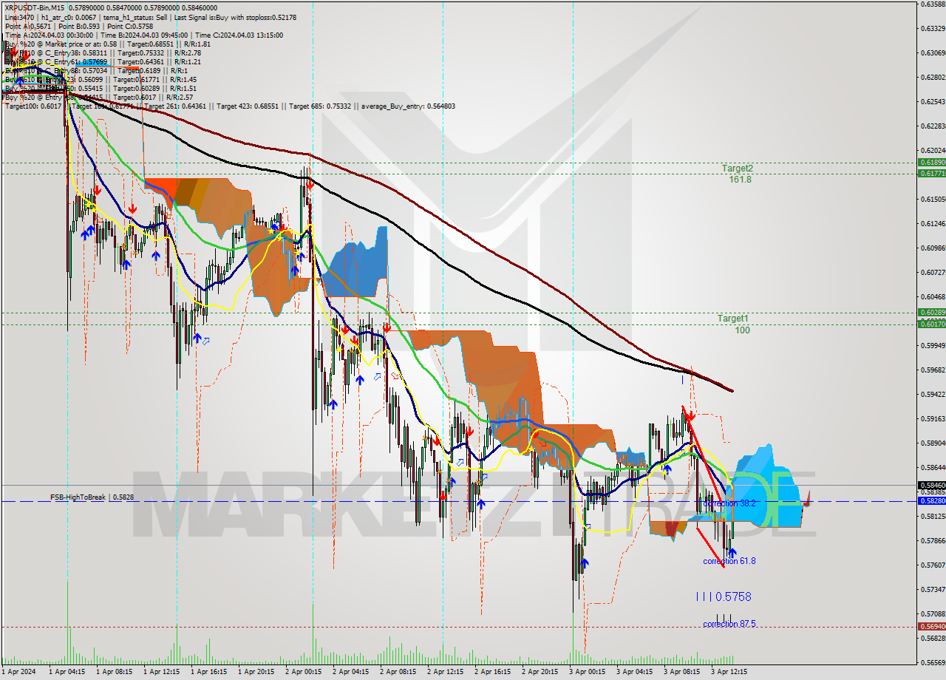Click the '3 Apr 08:15' time label
This screenshot has height=680, width=946.
tap(684, 672)
